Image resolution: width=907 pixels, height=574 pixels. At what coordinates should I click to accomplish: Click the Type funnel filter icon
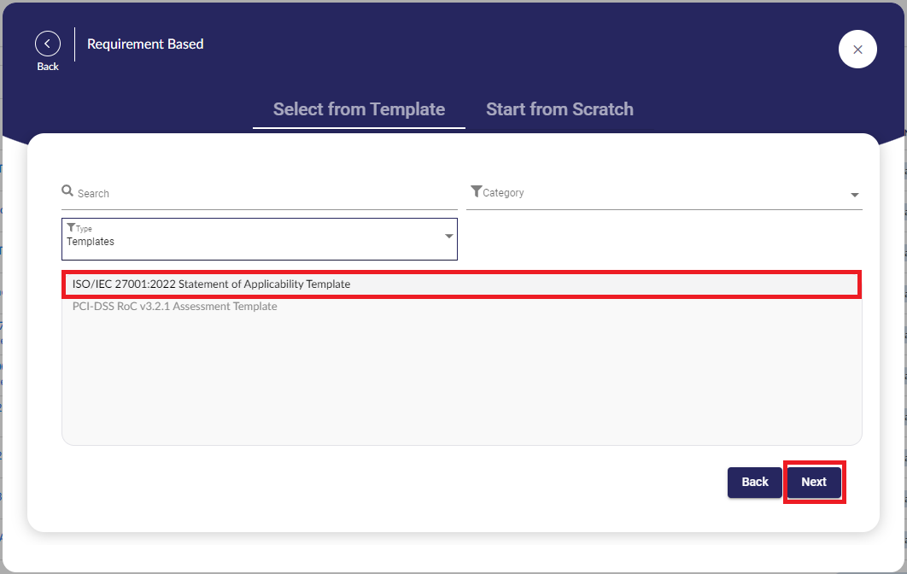[71, 228]
